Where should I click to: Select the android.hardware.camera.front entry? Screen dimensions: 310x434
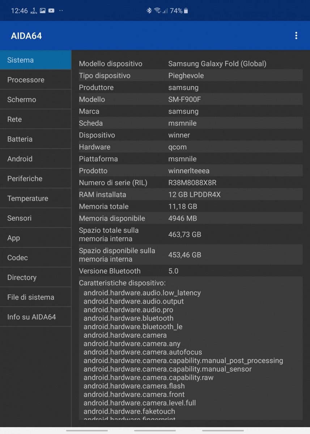click(x=134, y=395)
